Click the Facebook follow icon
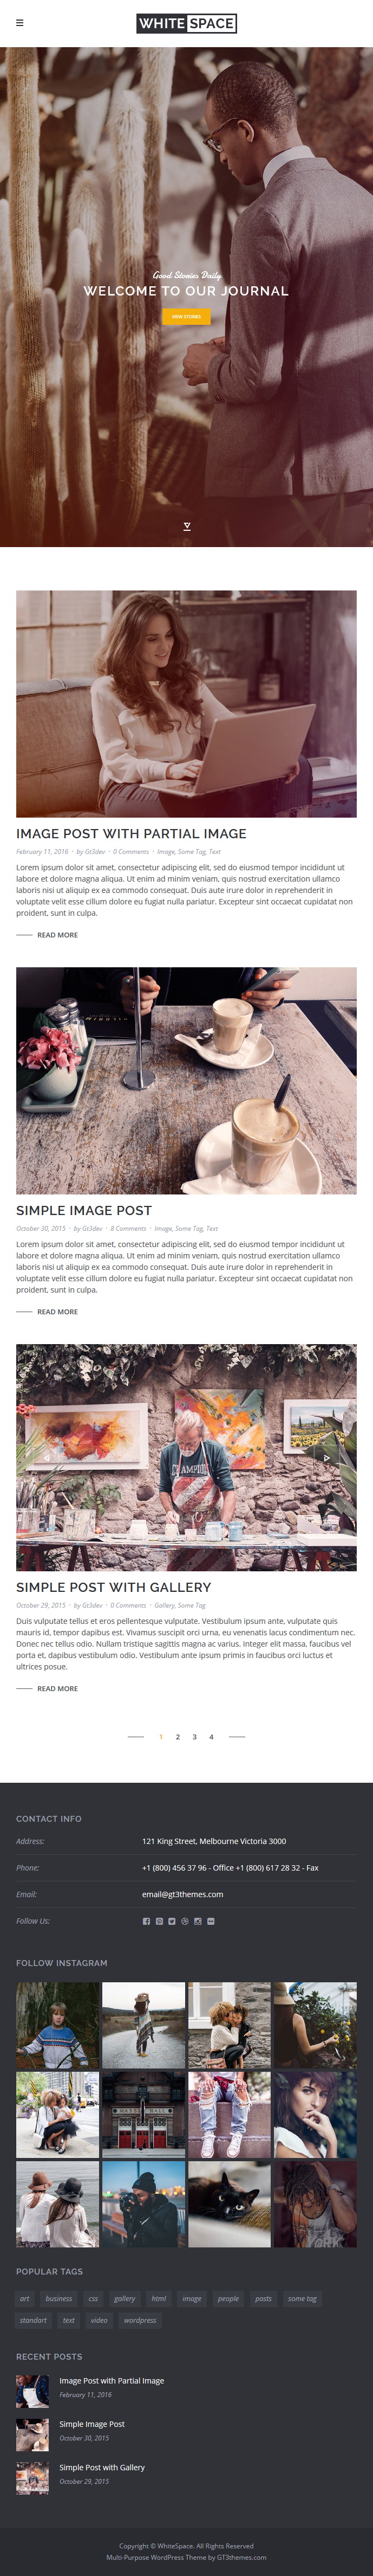 pyautogui.click(x=146, y=1921)
